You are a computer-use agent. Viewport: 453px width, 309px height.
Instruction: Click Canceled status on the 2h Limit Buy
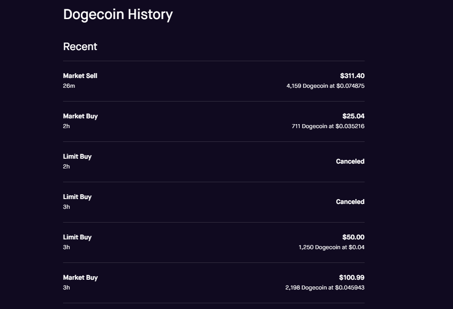pos(350,161)
